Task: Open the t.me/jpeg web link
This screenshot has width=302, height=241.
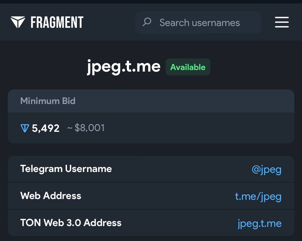Action: (258, 196)
